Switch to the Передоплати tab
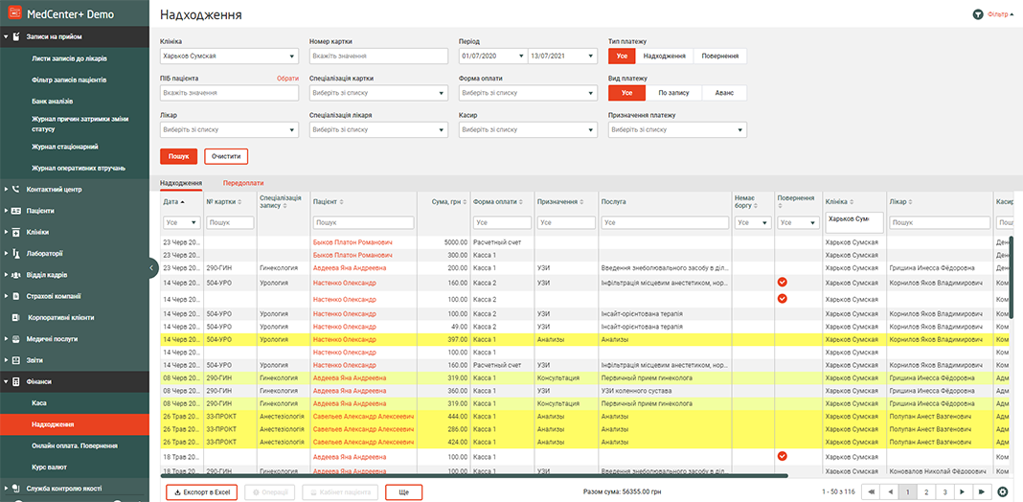This screenshot has width=1023, height=502. coord(243,183)
